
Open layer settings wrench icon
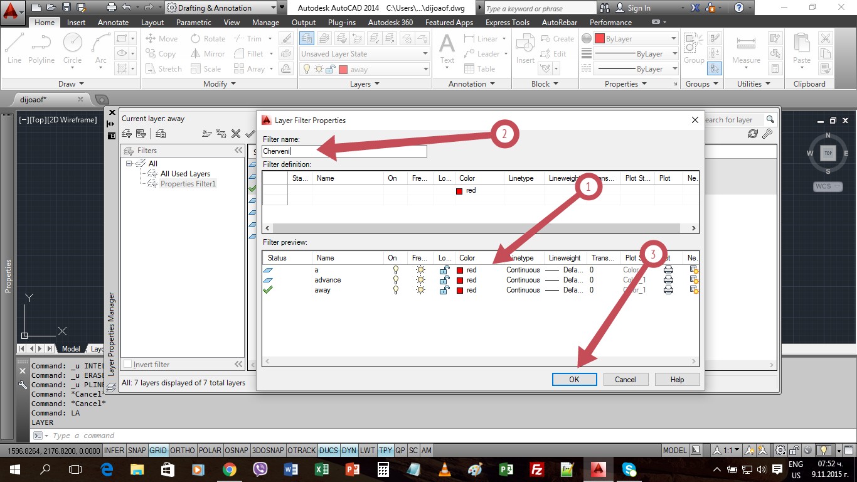pyautogui.click(x=767, y=134)
